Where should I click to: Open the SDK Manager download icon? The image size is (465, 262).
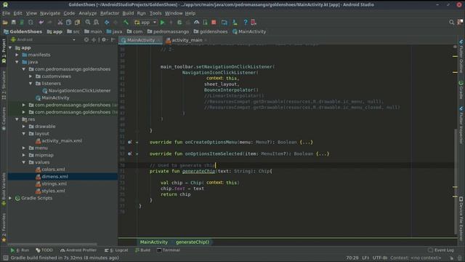click(x=235, y=23)
